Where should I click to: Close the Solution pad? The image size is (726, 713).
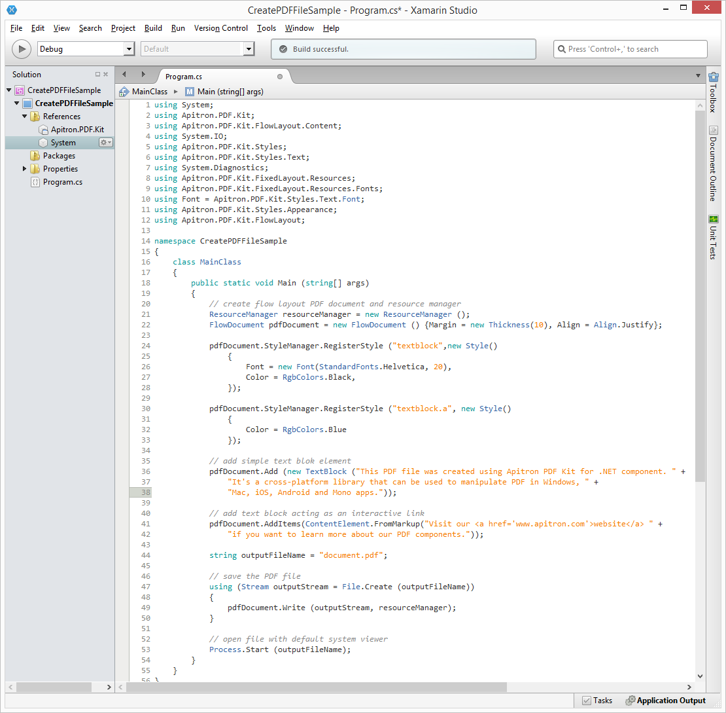click(106, 75)
